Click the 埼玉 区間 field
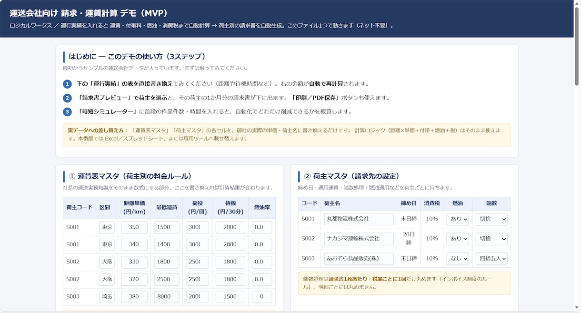The image size is (581, 313). click(x=107, y=297)
